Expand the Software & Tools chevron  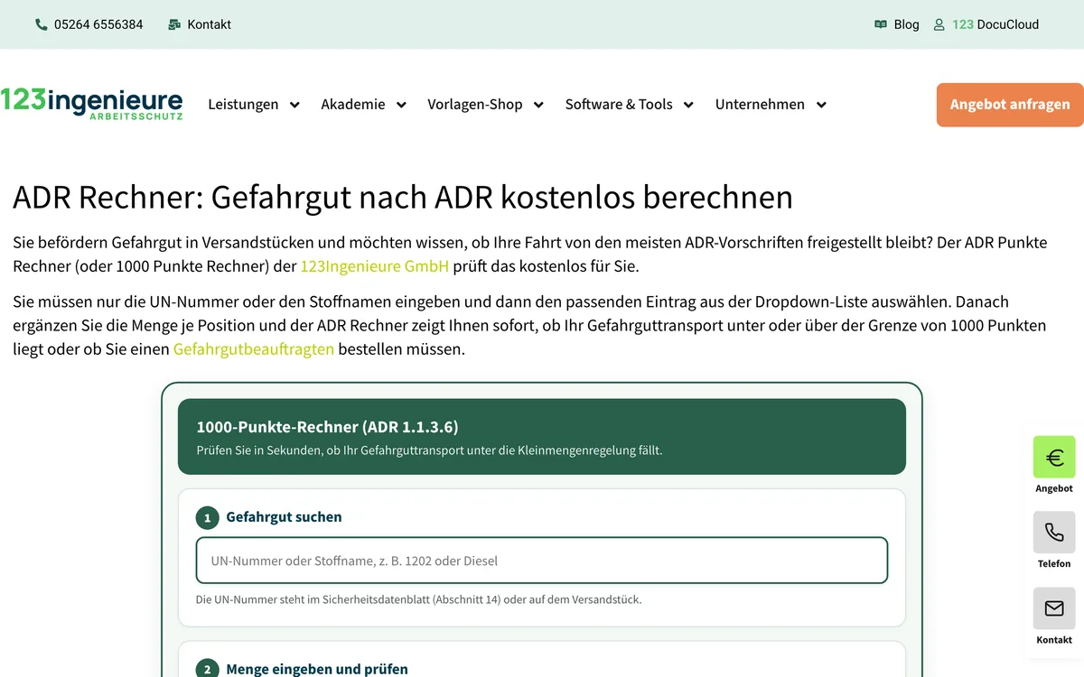tap(688, 105)
